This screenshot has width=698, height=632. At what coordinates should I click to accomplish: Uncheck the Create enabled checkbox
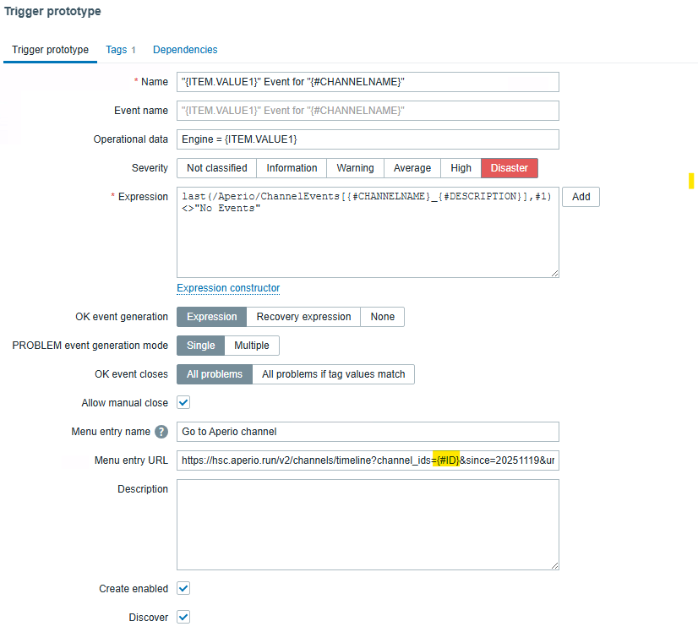pos(183,588)
